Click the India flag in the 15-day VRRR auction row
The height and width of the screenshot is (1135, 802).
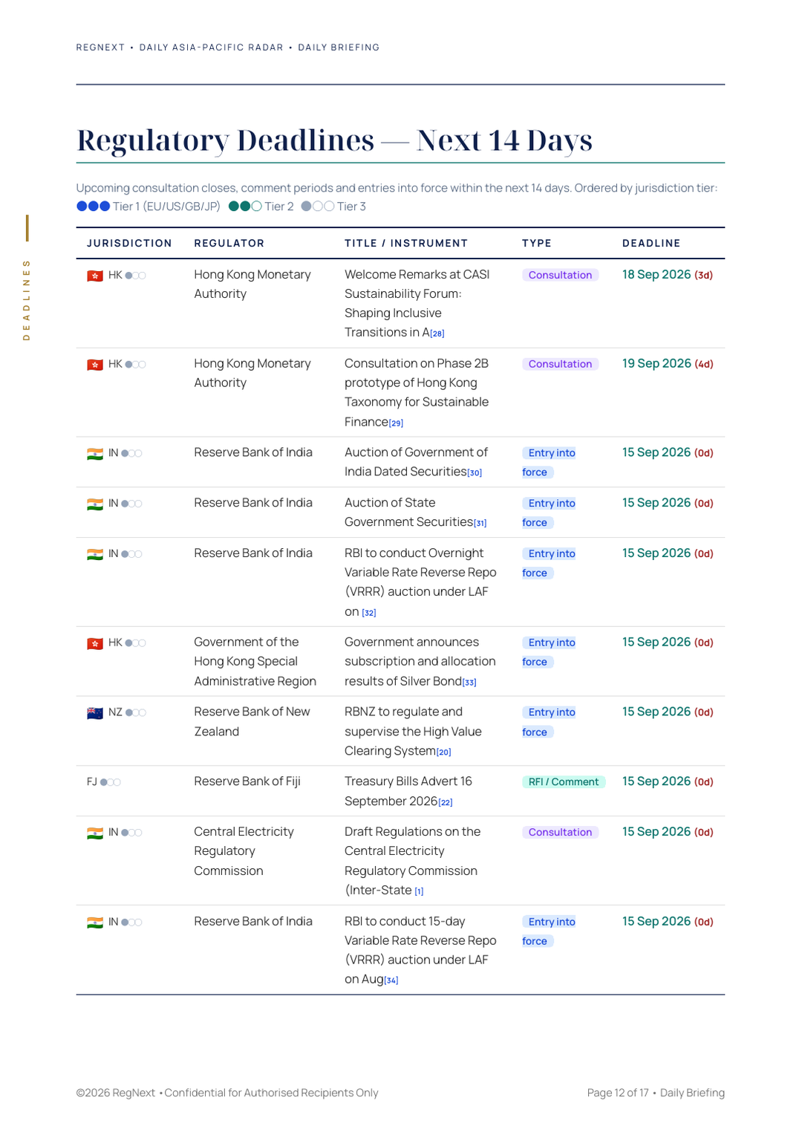point(95,923)
